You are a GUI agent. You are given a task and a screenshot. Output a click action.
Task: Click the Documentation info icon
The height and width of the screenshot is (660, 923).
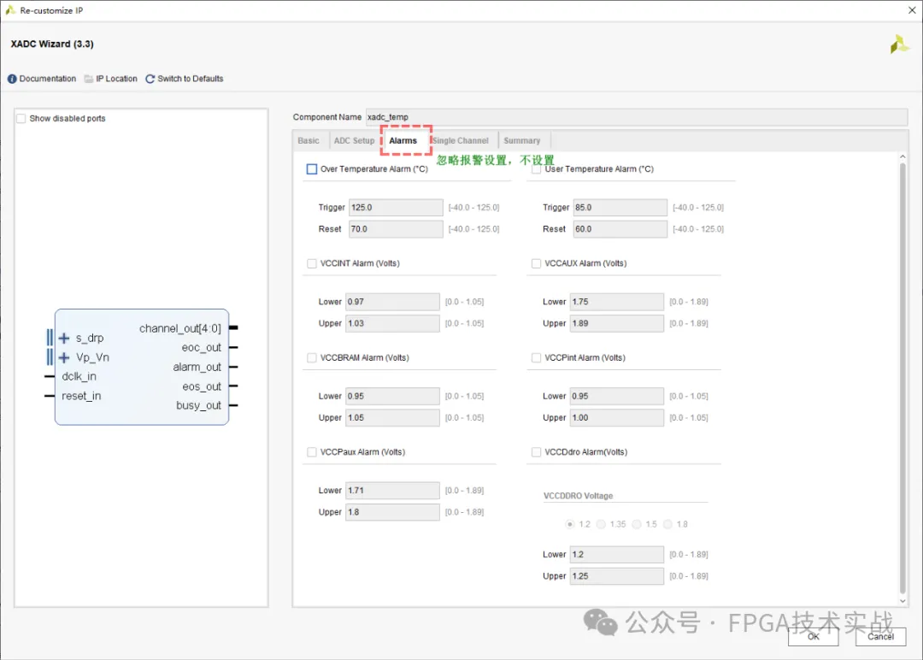coord(12,79)
